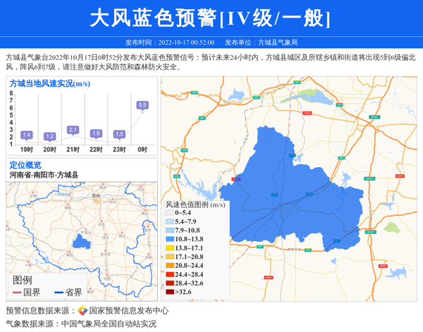Click the 大风蓝色预警 title heading
Viewport: 423px width, 332px height.
(211, 18)
